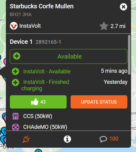
Task: Favorite this location with the star icon
Action: tap(104, 26)
